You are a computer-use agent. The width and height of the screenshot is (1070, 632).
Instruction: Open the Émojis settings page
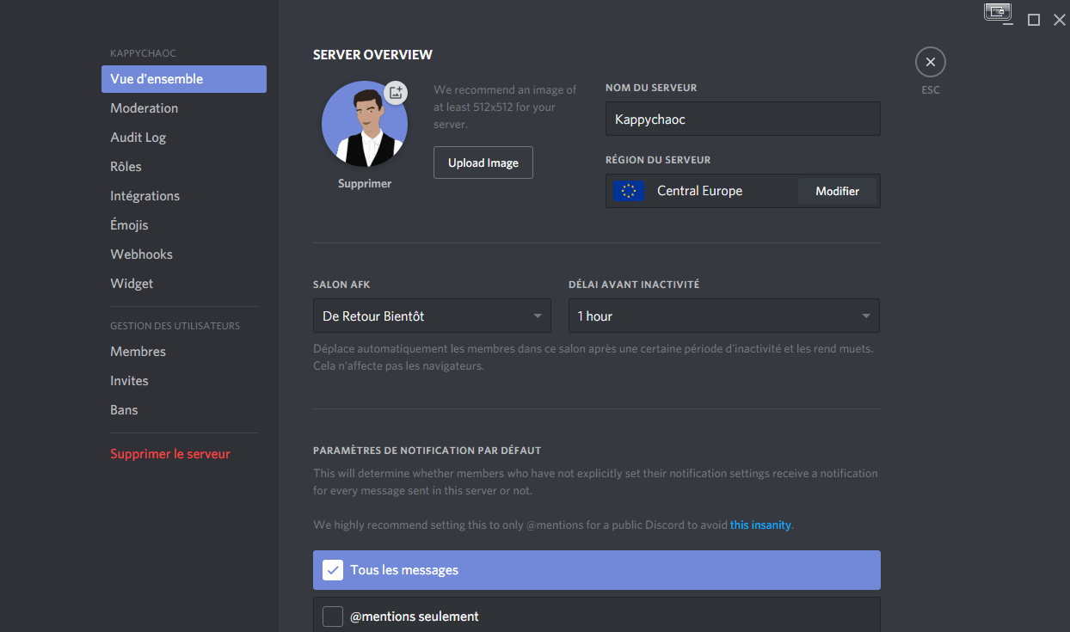pos(129,225)
